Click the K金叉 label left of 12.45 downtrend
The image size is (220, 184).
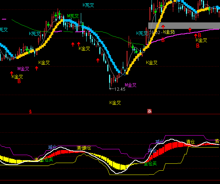pos(84,48)
